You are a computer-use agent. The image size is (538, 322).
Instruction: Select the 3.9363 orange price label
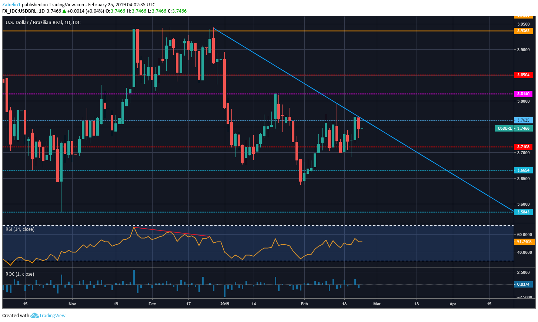point(523,31)
